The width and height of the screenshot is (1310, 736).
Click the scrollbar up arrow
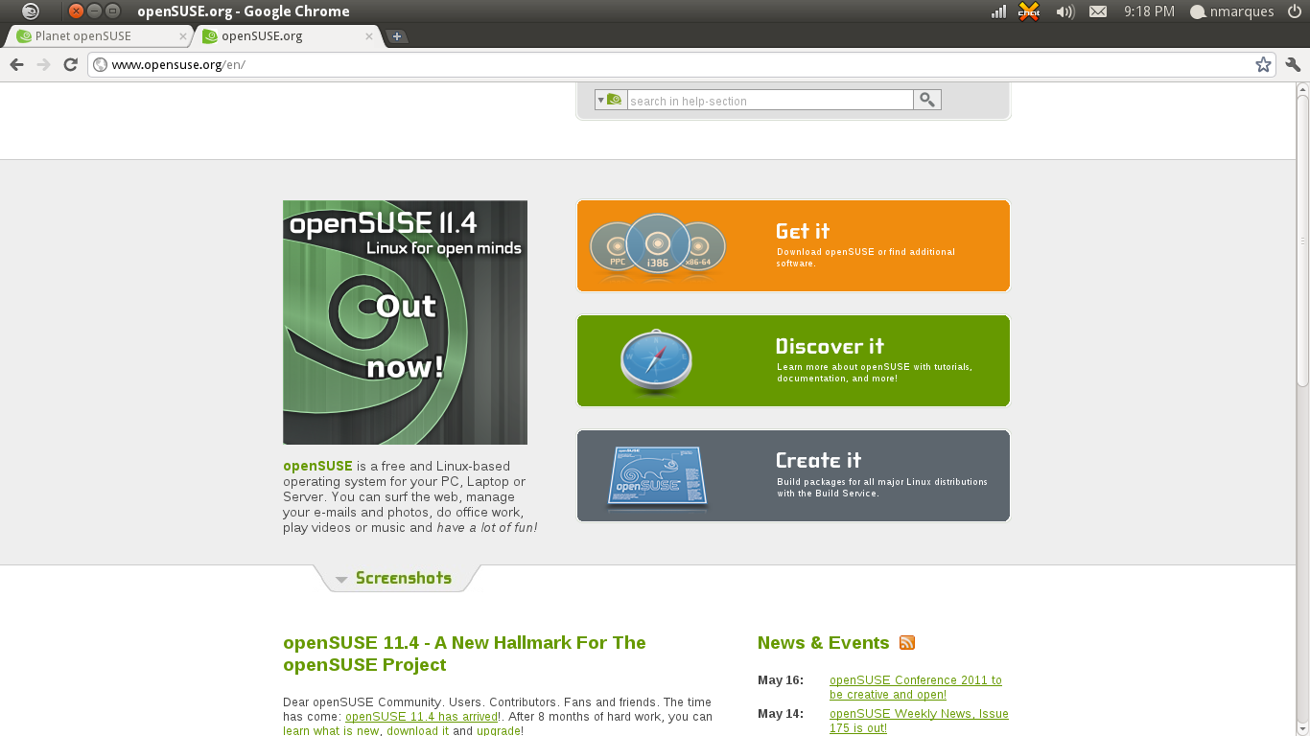(x=1302, y=87)
